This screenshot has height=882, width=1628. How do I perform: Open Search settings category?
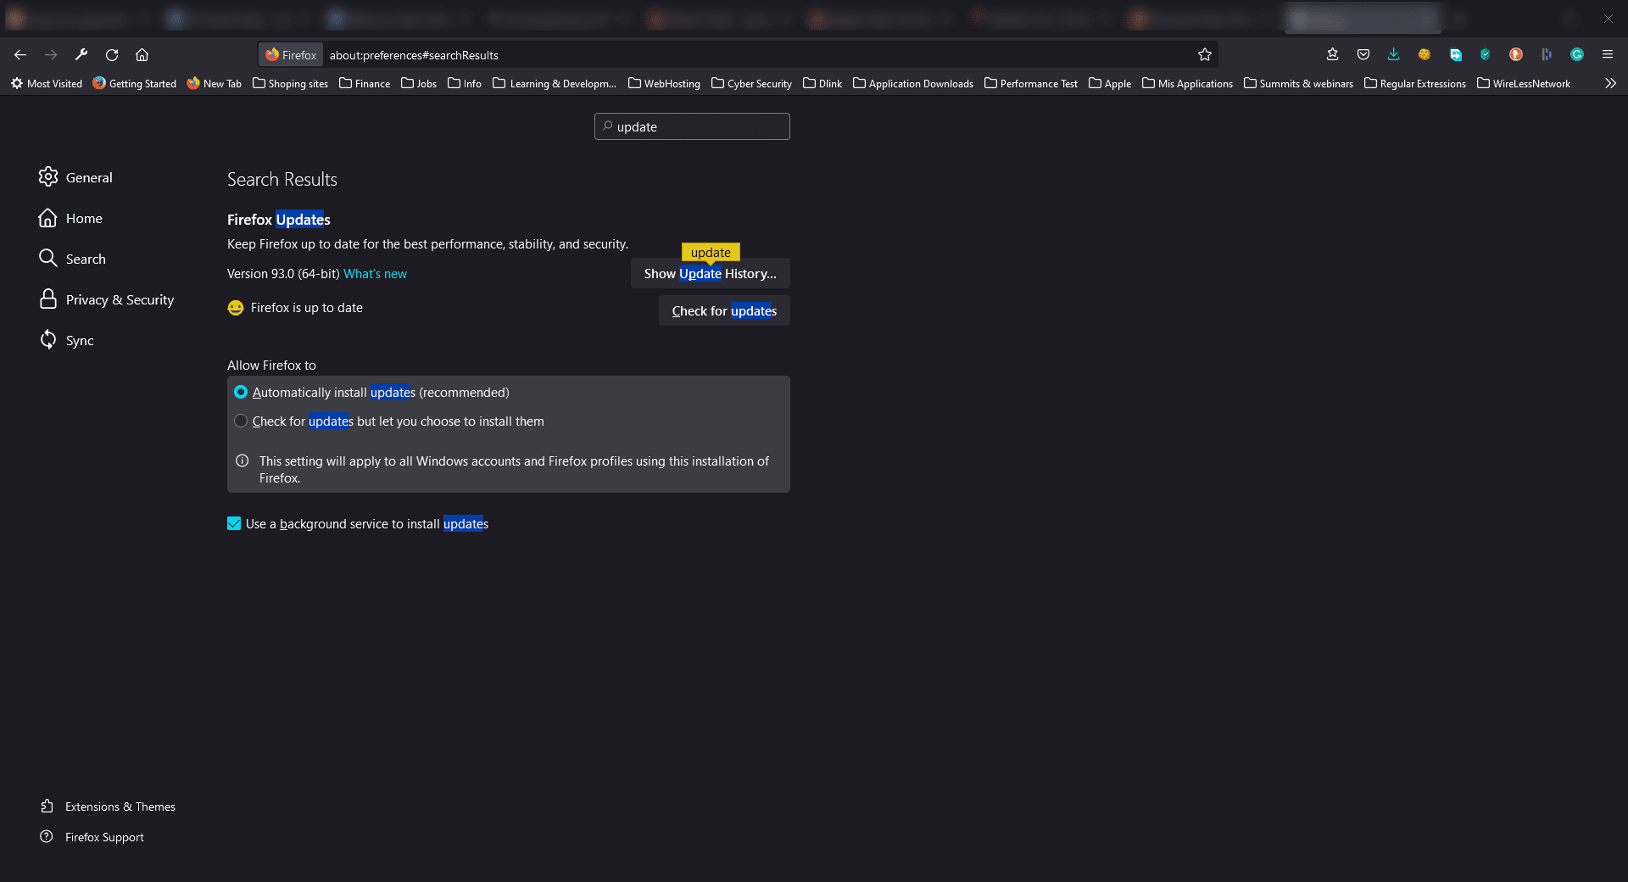[x=72, y=259]
